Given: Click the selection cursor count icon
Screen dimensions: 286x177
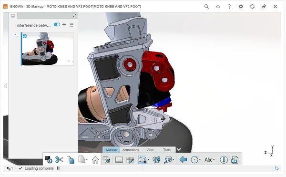Looking at the screenshot, I should coord(10,168).
